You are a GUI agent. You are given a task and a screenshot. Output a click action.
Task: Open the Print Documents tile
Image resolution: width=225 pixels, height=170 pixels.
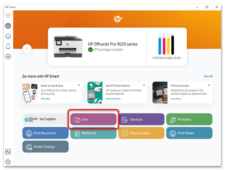(45, 133)
